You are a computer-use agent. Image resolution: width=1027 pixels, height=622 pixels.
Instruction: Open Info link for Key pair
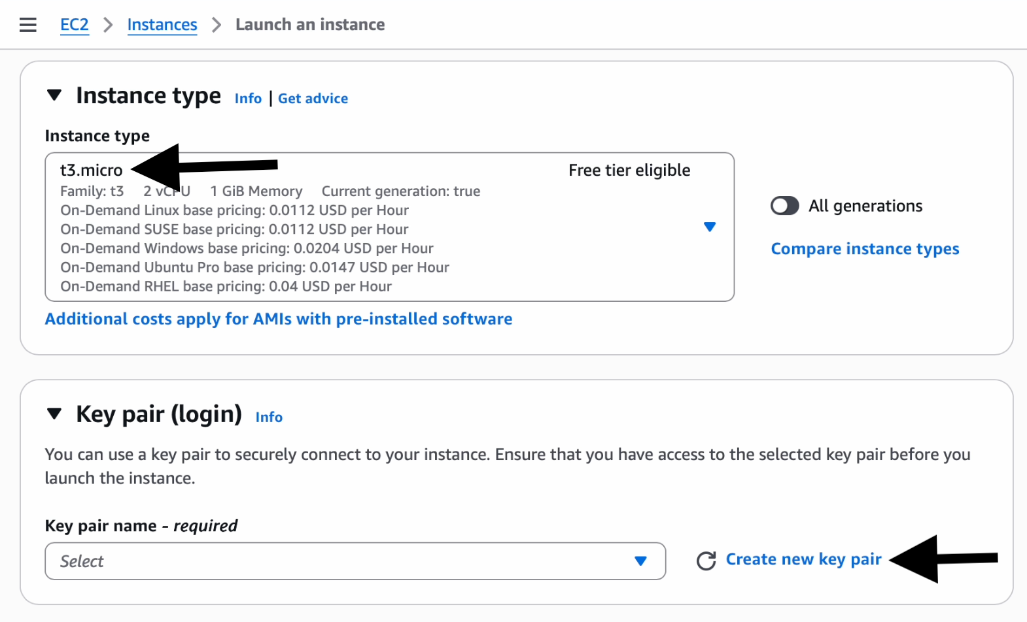click(x=269, y=417)
